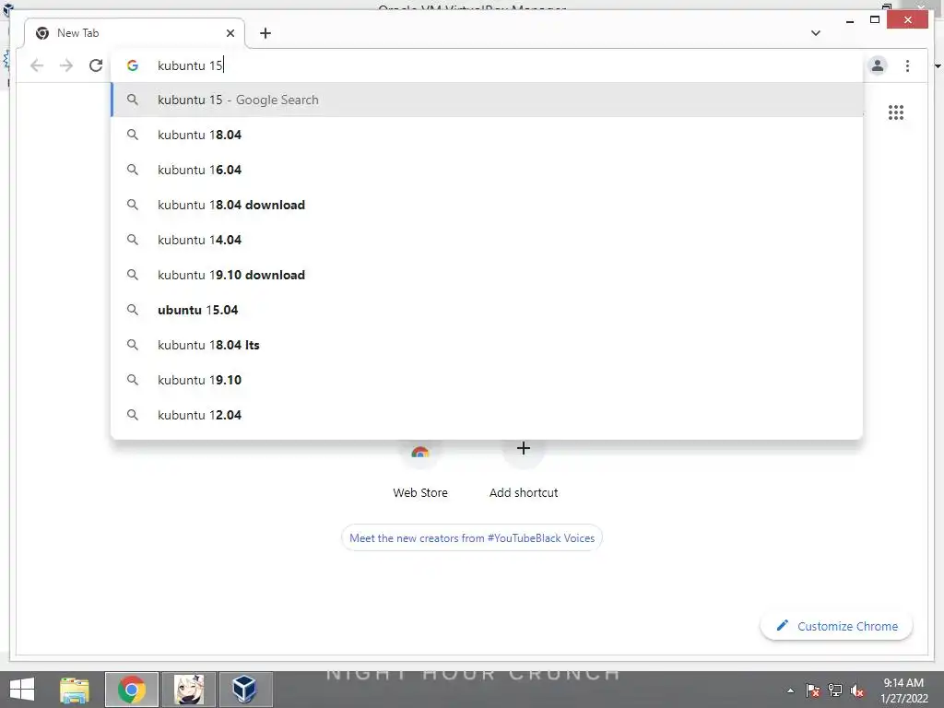Click the address bar with 'kubuntu 15'

tap(488, 65)
